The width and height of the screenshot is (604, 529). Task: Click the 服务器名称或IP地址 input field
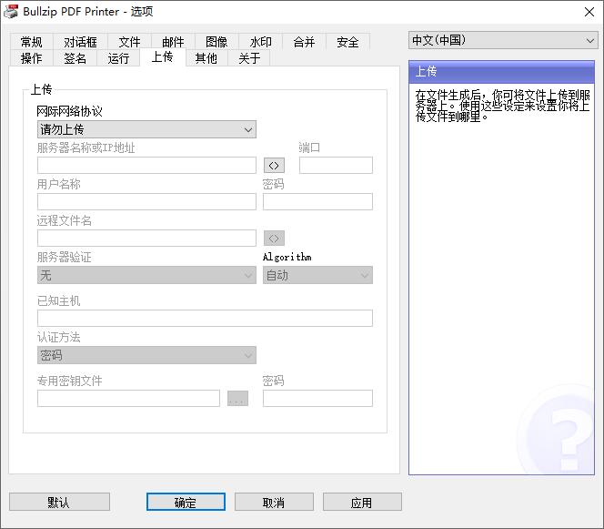(146, 166)
